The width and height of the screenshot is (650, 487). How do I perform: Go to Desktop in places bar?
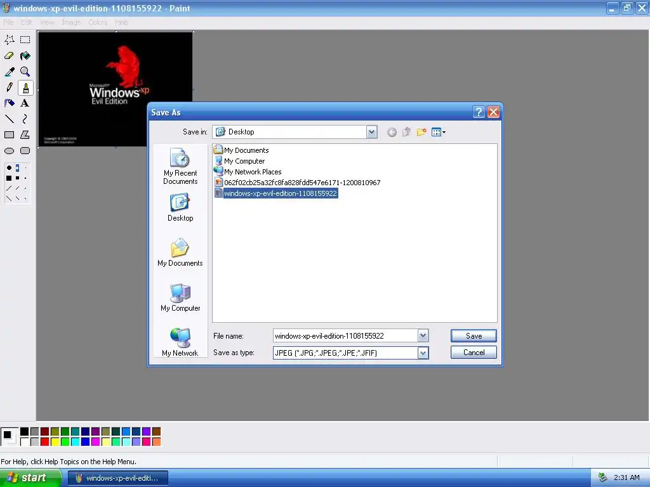pos(180,208)
